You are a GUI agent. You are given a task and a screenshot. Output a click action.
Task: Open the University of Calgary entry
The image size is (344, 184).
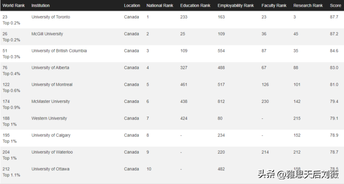click(x=51, y=135)
